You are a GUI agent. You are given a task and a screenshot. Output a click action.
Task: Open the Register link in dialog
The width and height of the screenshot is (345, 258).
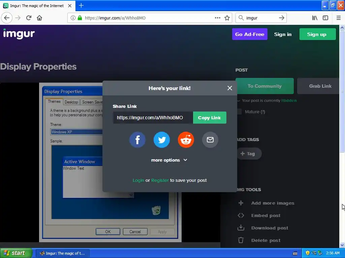point(160,180)
